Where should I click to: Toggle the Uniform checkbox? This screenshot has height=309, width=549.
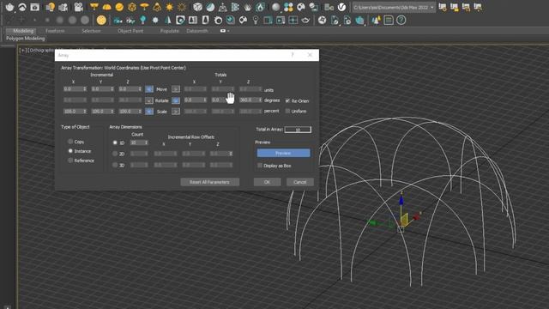(287, 111)
